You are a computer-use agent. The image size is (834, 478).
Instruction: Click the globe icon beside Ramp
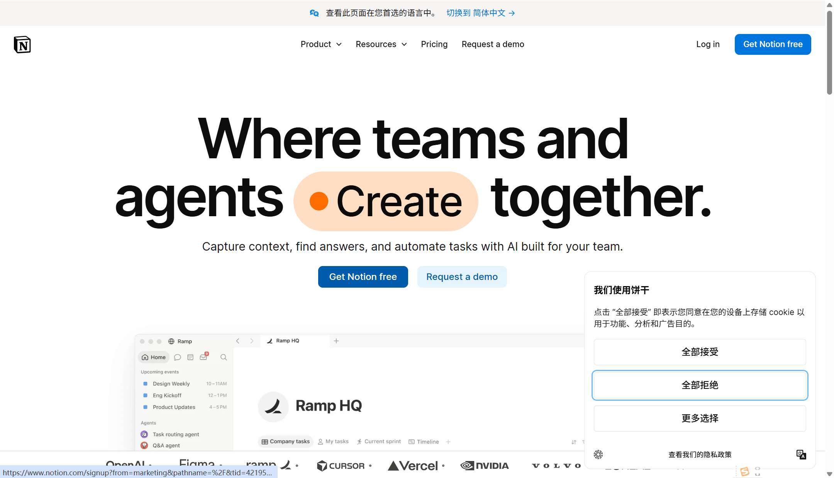click(171, 341)
